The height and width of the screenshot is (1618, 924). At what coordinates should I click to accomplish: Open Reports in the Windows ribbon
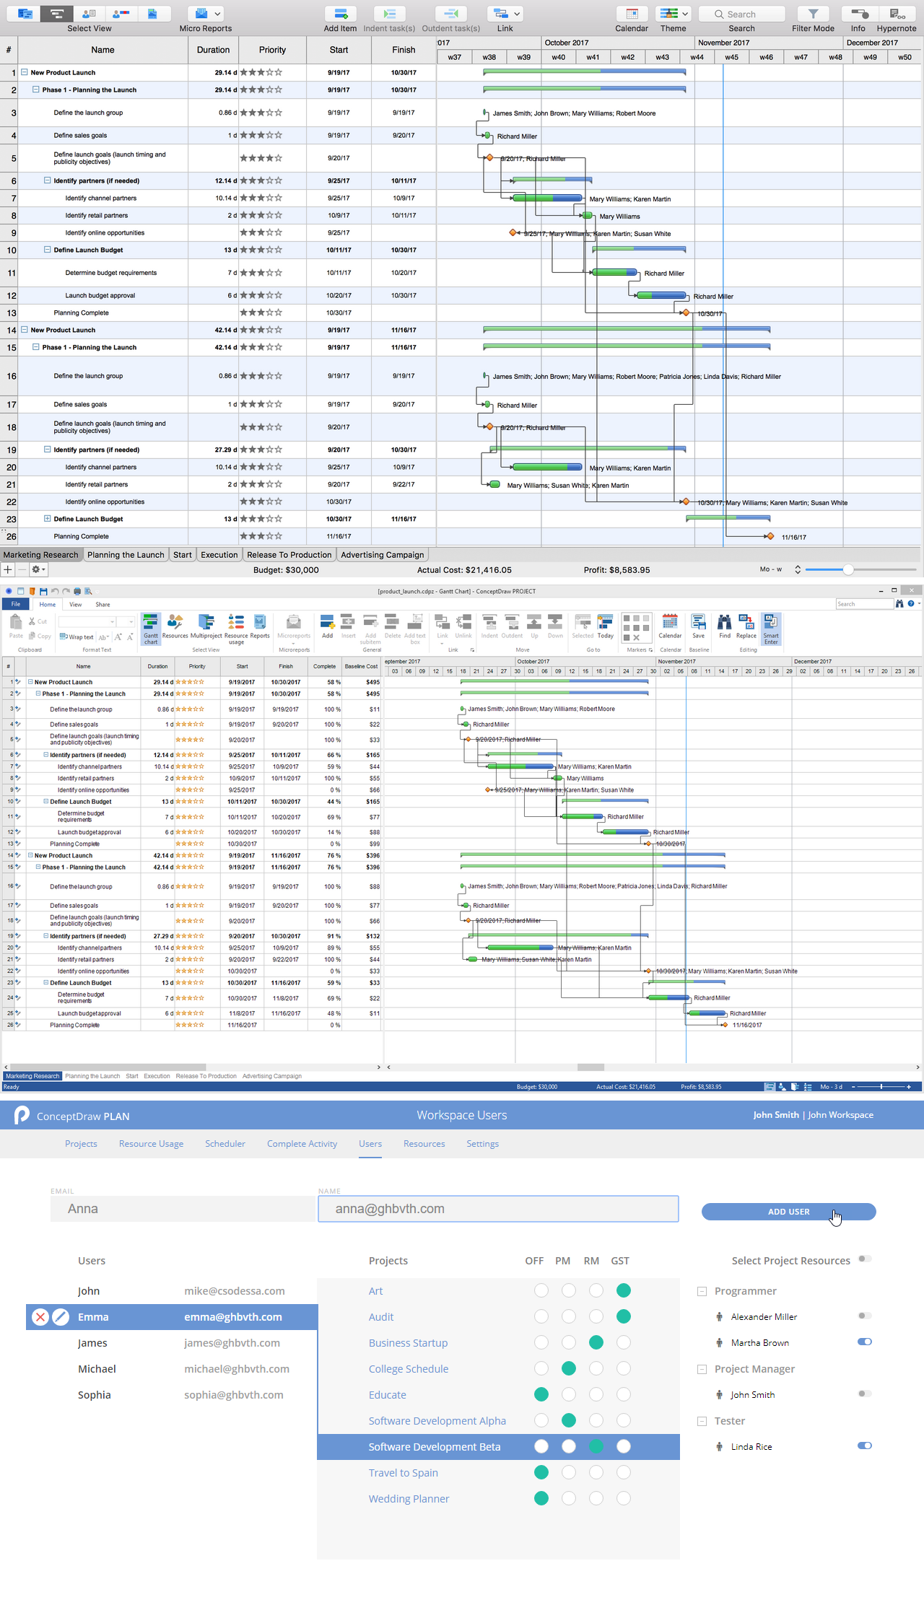pyautogui.click(x=260, y=626)
